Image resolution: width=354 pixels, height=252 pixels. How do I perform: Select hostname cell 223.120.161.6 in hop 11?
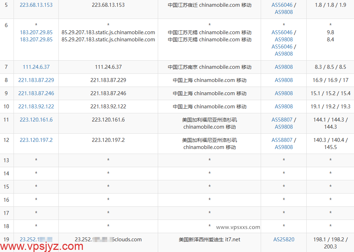click(x=108, y=120)
